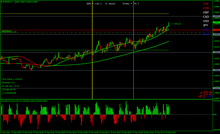This screenshot has width=220, height=134.
Task: Select the EUR currency label
Action: pyautogui.click(x=206, y=8)
